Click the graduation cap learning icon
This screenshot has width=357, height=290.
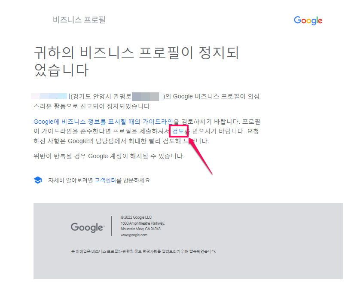click(38, 180)
